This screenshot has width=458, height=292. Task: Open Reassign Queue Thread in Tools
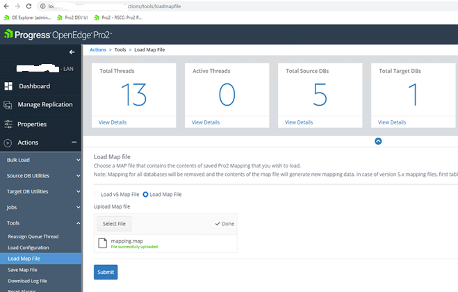[x=33, y=237]
